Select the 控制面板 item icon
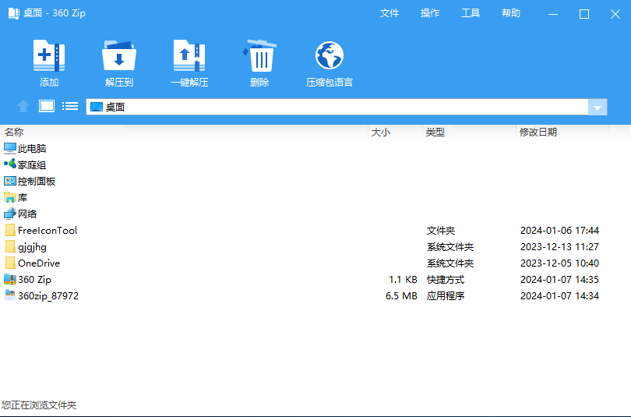 pos(10,181)
